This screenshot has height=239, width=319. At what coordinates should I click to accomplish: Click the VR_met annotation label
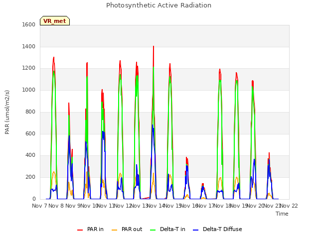click(x=55, y=21)
